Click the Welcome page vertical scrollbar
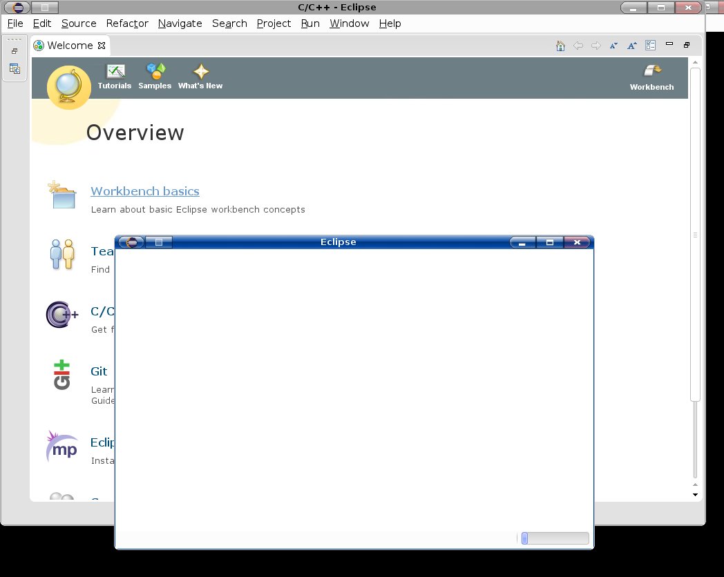The height and width of the screenshot is (577, 724). click(x=696, y=234)
